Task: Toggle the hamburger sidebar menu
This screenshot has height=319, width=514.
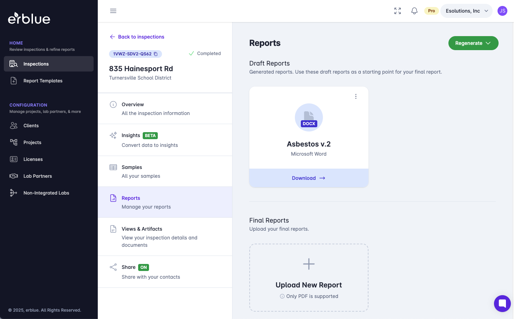Action: click(x=113, y=11)
